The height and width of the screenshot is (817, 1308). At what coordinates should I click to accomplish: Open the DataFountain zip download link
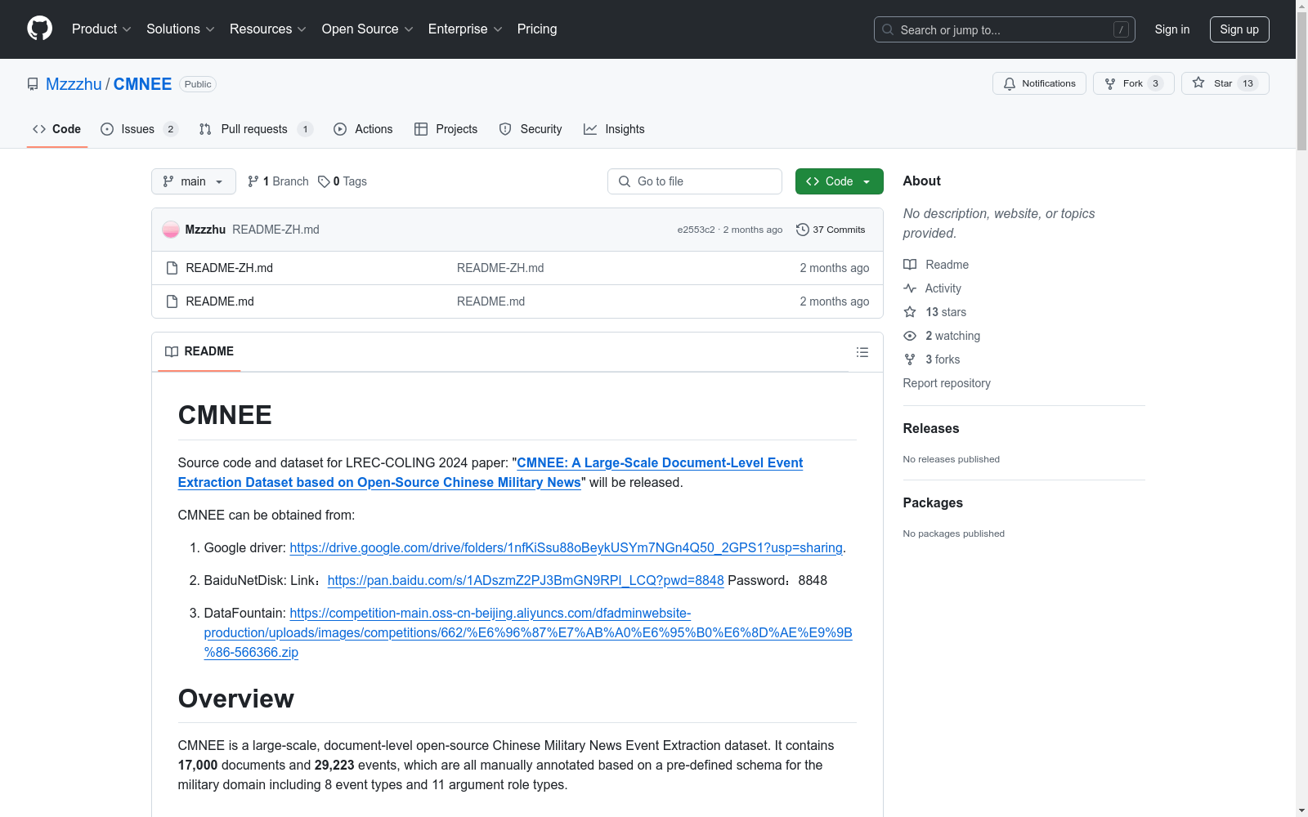528,632
